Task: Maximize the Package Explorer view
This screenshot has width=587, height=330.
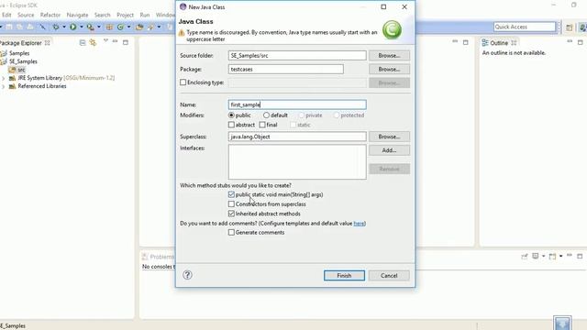Action: click(x=126, y=42)
